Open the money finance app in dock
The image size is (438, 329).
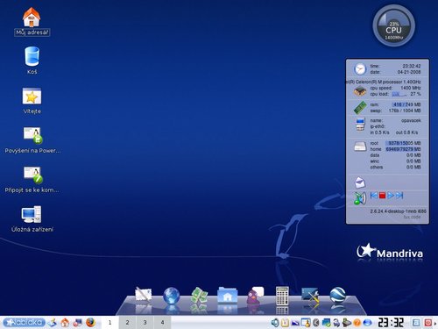coord(199,296)
